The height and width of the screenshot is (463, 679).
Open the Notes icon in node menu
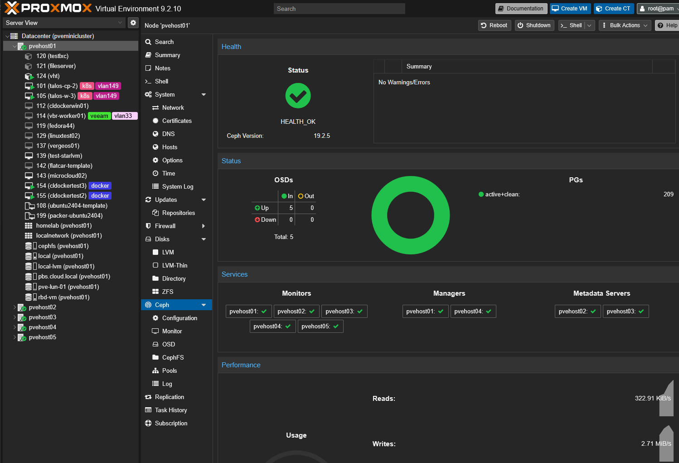click(x=148, y=68)
